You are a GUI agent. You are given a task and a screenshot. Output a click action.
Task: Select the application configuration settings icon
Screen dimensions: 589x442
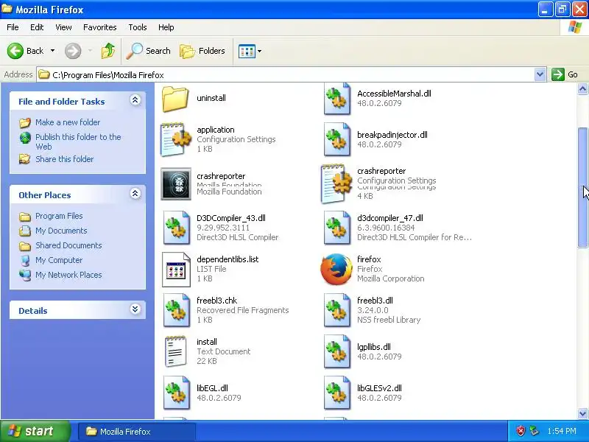tap(175, 139)
